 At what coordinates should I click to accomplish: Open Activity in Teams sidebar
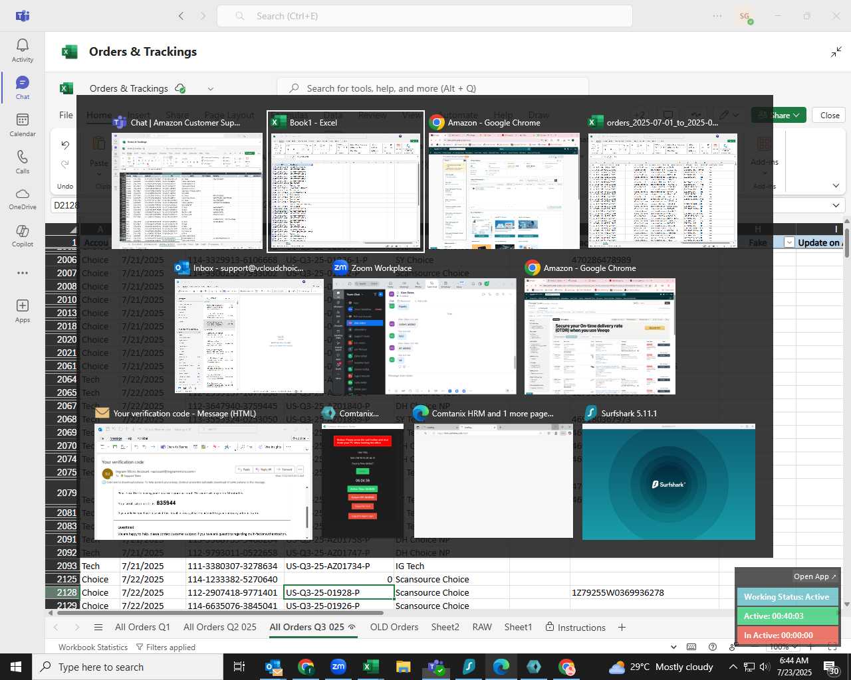click(23, 50)
